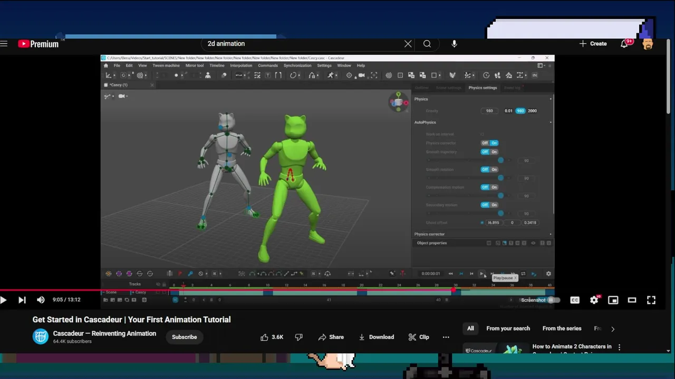Click the camera icon in main toolbar
The width and height of the screenshot is (675, 379).
361,75
